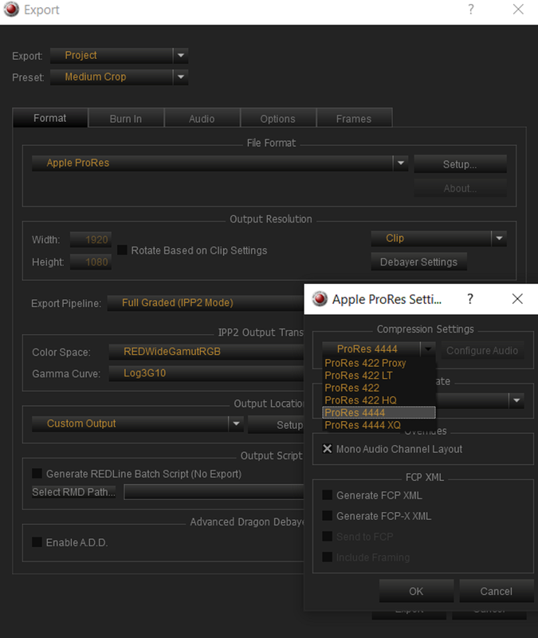Click the Width field showing 1920

point(91,240)
